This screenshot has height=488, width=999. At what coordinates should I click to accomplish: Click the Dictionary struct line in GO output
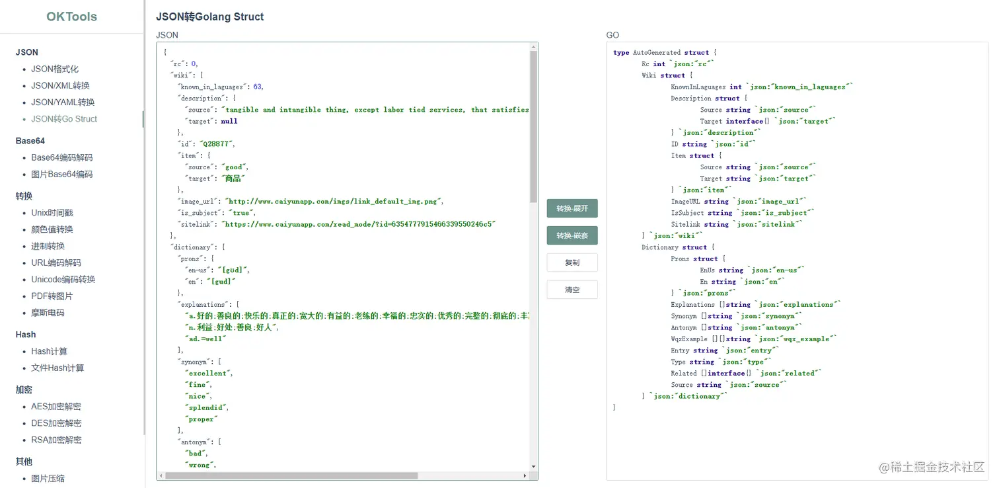tap(678, 247)
